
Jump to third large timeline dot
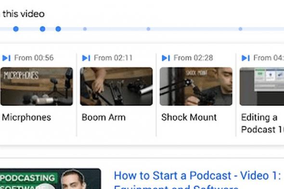coord(58,29)
